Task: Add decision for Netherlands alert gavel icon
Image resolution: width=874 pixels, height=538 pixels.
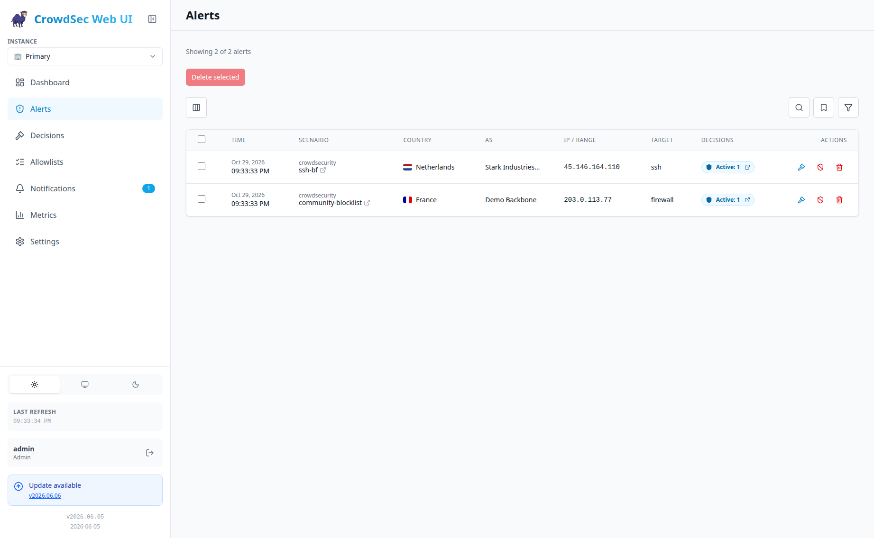Action: pos(801,167)
